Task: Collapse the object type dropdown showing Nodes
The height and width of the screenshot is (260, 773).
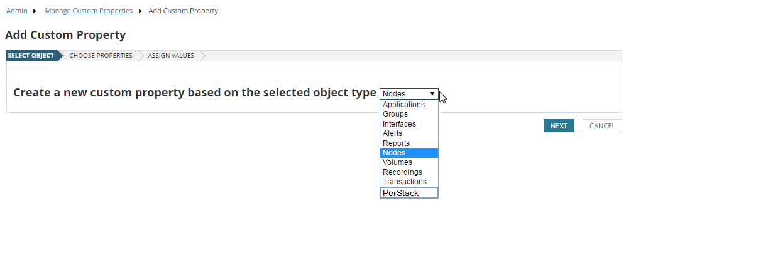Action: [x=408, y=94]
